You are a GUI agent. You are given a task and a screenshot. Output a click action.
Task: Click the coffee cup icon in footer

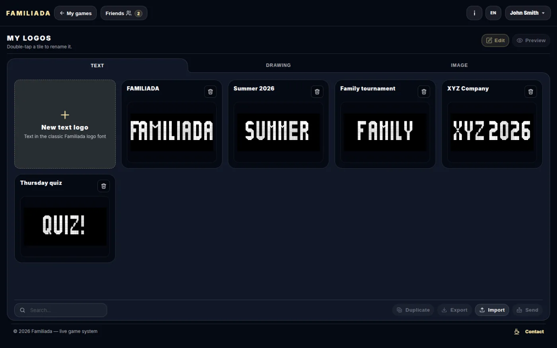(x=516, y=331)
